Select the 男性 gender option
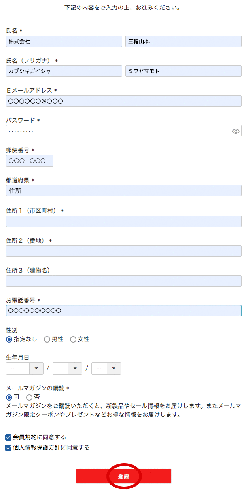 coord(47,339)
